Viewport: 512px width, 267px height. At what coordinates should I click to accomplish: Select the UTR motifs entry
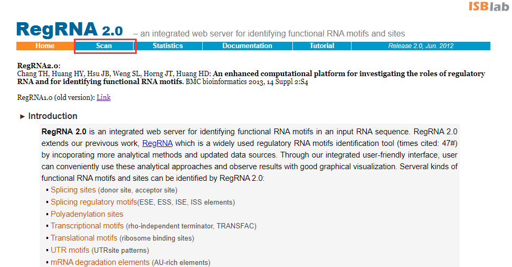pyautogui.click(x=70, y=250)
